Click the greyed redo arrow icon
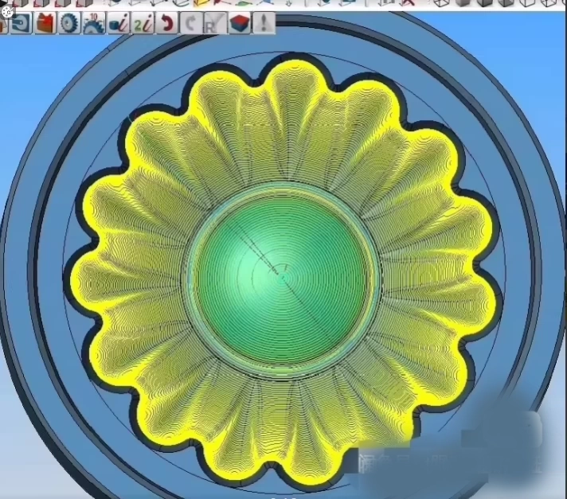This screenshot has width=567, height=499. pyautogui.click(x=190, y=23)
